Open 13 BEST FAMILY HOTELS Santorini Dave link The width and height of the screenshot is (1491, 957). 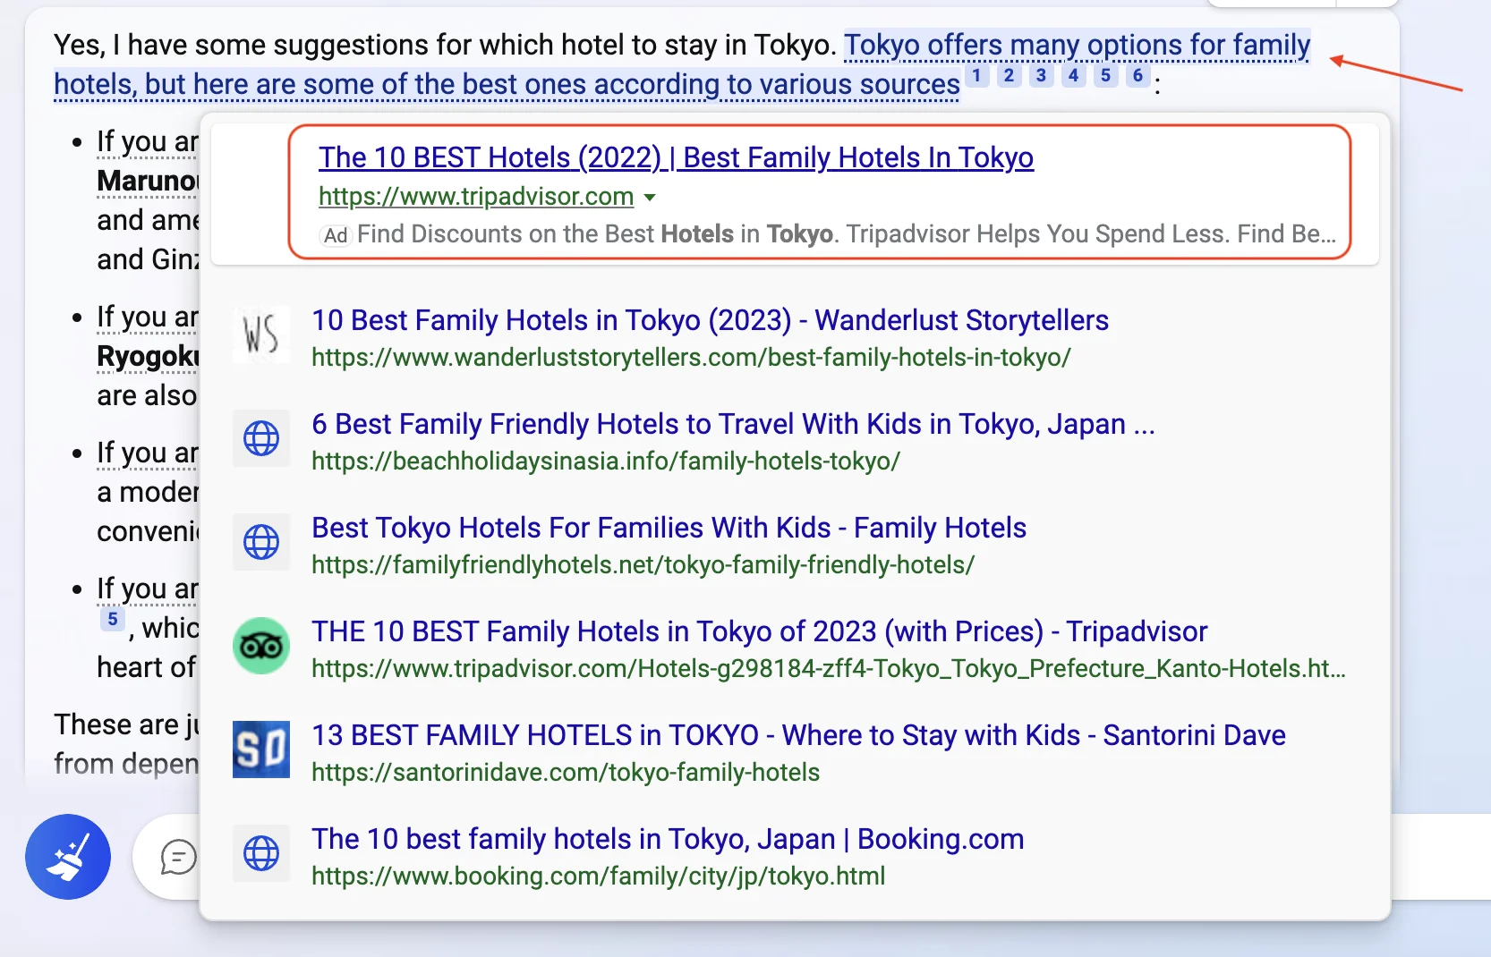[798, 735]
